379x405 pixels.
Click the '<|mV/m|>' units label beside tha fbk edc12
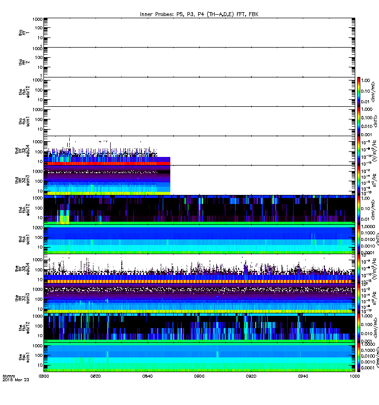coord(373,92)
